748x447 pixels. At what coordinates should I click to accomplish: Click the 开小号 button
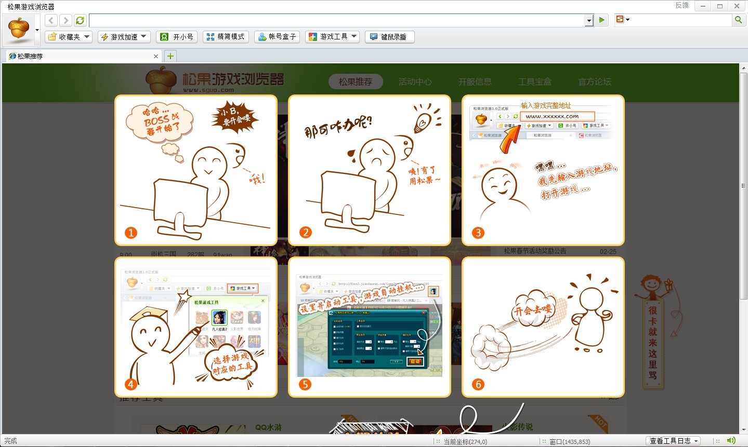tap(177, 37)
